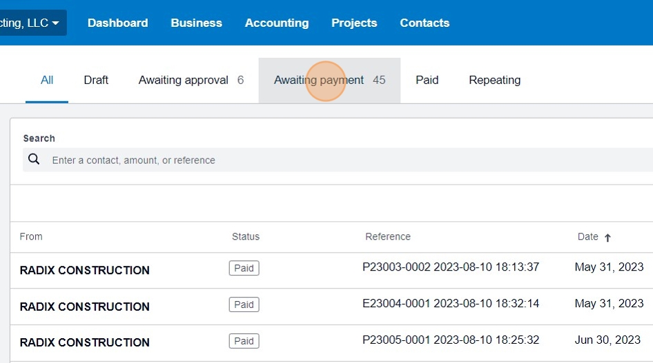Open the Contacts menu
Image resolution: width=653 pixels, height=363 pixels.
425,23
